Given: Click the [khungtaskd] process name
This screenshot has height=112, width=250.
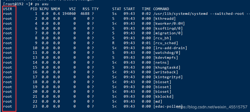Looking at the screenshot, I should [167, 67].
